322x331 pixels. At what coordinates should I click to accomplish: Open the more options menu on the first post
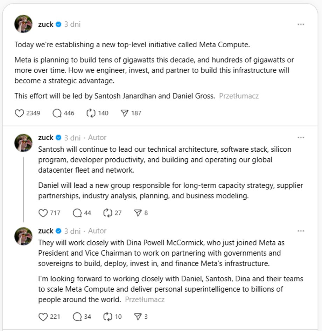[301, 24]
